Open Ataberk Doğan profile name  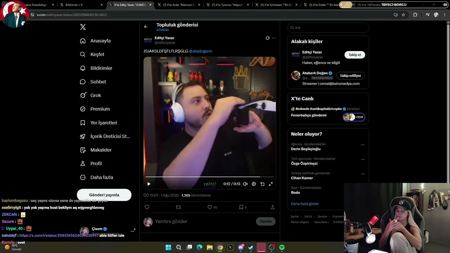tap(315, 73)
